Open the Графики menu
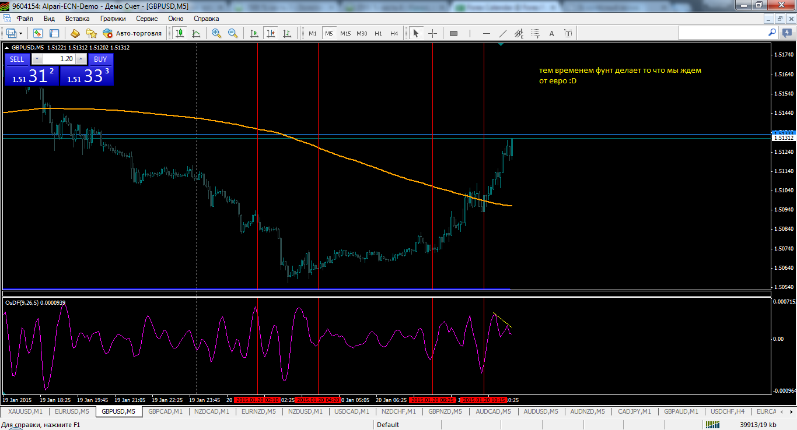Image resolution: width=797 pixels, height=430 pixels. pos(113,19)
